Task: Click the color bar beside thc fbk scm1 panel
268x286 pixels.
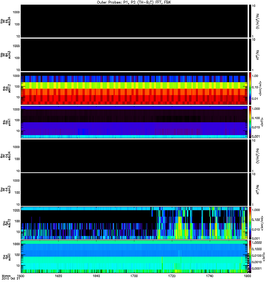Action: coord(250,257)
